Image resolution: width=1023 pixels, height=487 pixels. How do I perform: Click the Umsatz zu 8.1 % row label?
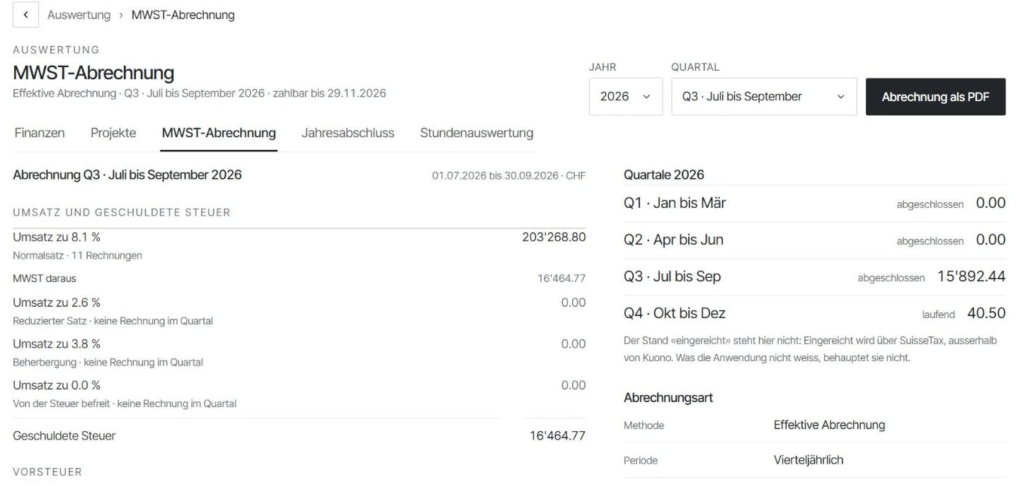[57, 237]
